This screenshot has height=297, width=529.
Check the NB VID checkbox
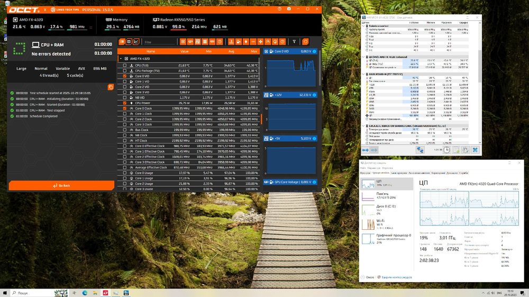(x=125, y=97)
